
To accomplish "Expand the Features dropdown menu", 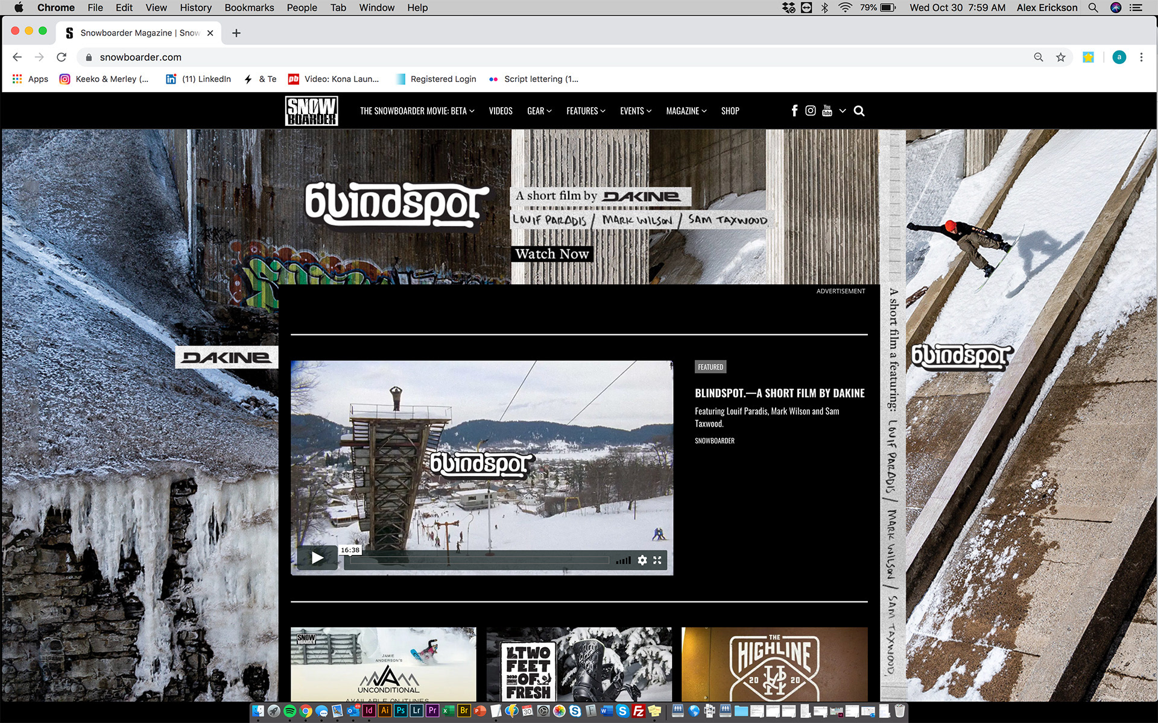I will coord(586,111).
